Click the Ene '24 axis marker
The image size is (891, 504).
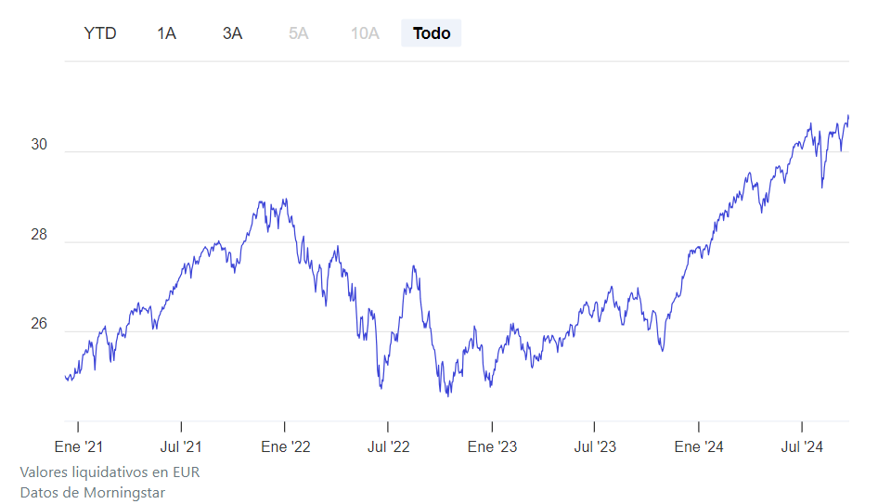pos(699,446)
